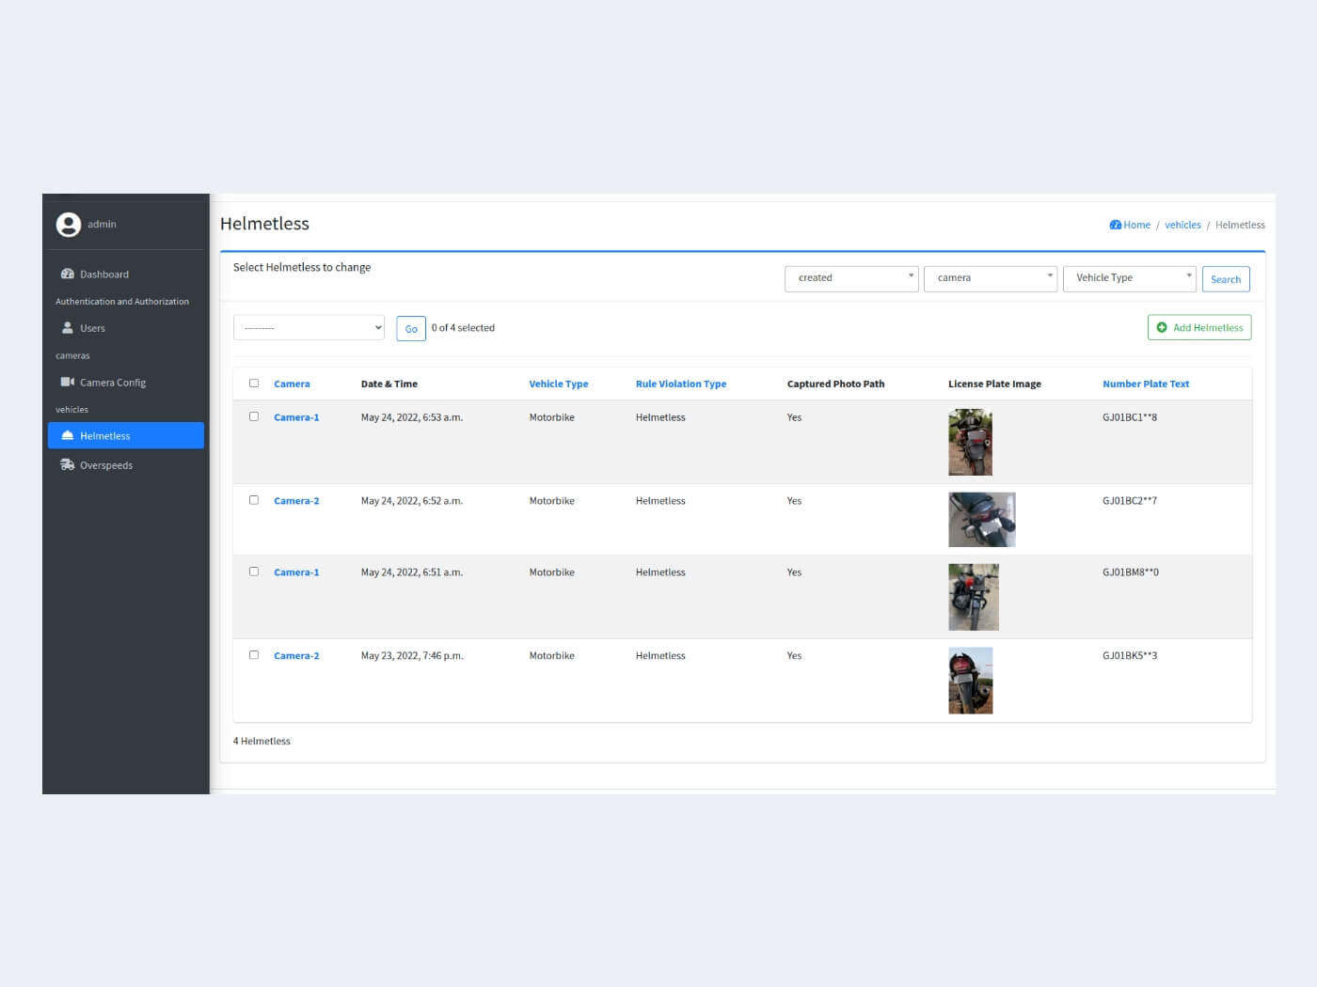Click the Add Helmetless button

(x=1199, y=327)
